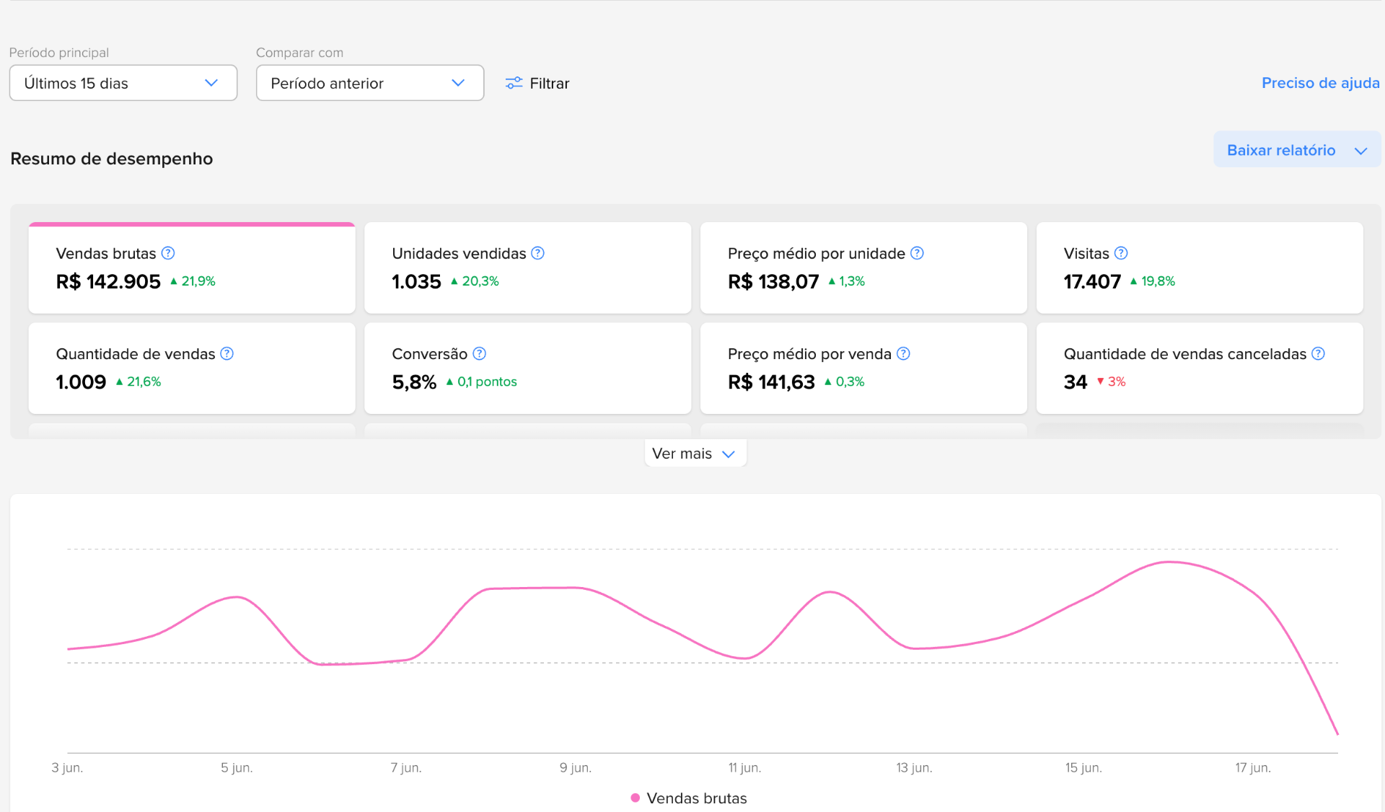Toggle the Vendas brutas chart legend
The image size is (1385, 812).
coord(689,798)
